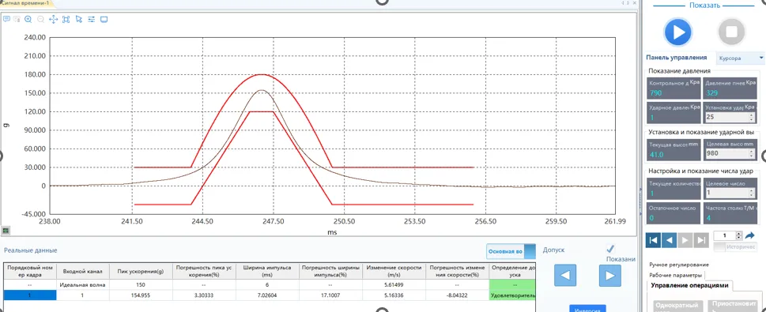The image size is (766, 312).
Task: Click the grey stop button
Action: (x=731, y=32)
